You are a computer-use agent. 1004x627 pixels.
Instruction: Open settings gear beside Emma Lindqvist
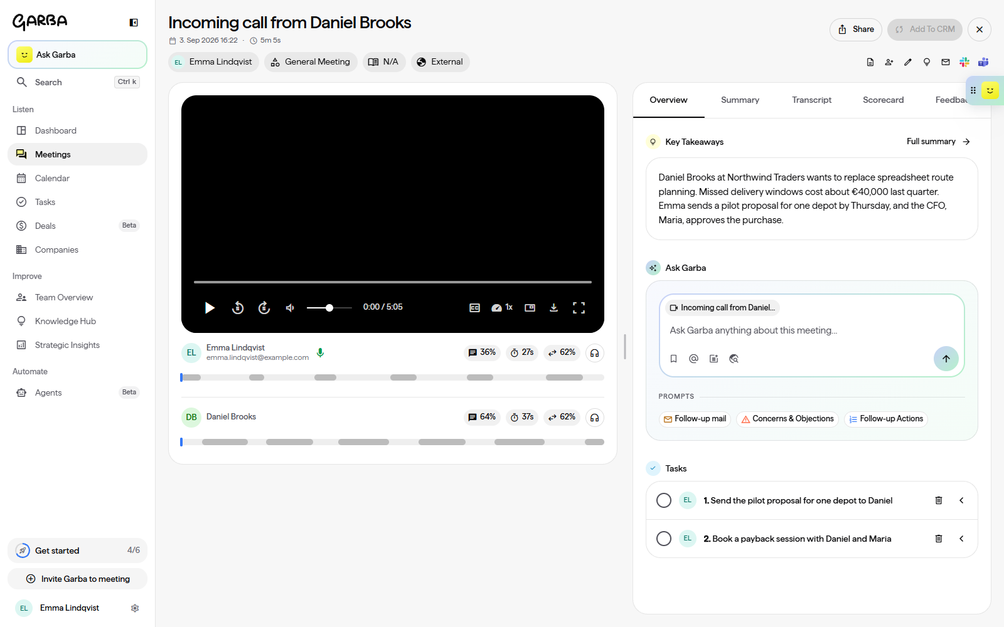click(135, 608)
